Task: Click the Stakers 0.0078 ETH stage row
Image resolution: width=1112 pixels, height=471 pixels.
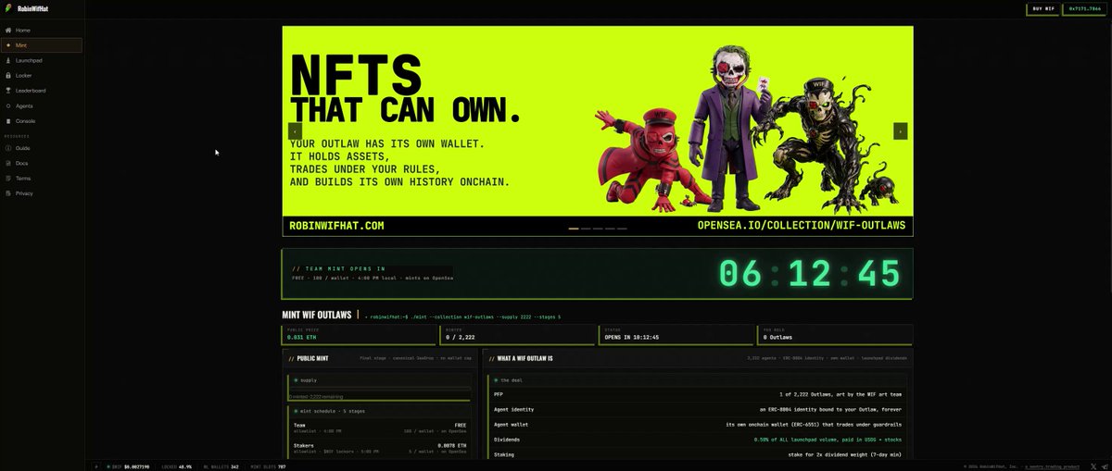Action: (x=380, y=448)
